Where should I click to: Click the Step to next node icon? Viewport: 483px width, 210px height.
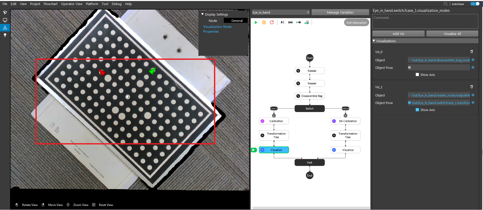point(282,22)
